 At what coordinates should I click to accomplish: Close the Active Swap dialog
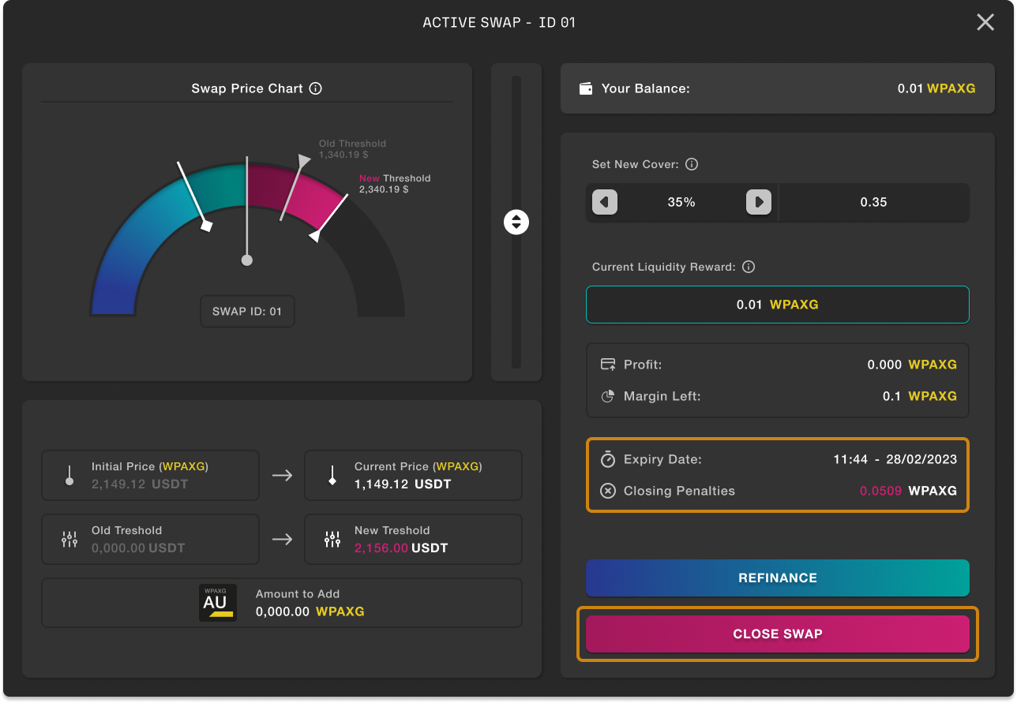tap(985, 23)
